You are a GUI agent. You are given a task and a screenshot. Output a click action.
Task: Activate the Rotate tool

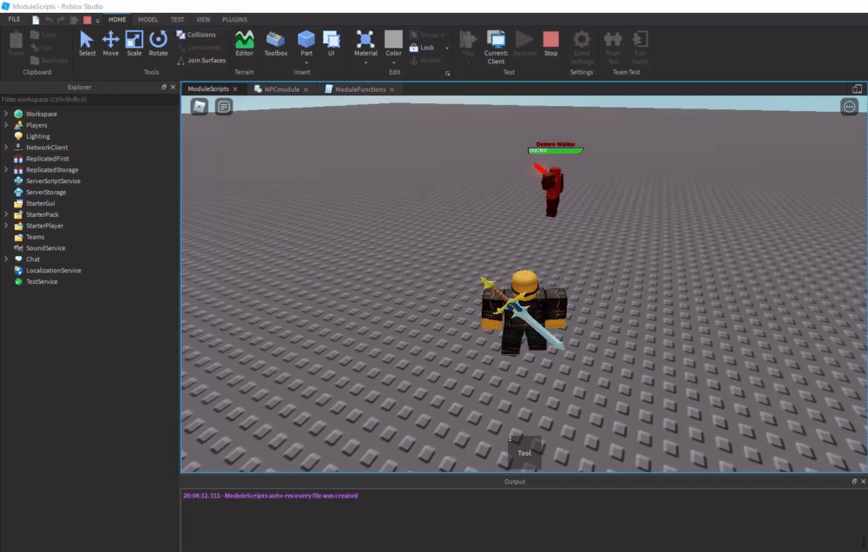coord(158,43)
